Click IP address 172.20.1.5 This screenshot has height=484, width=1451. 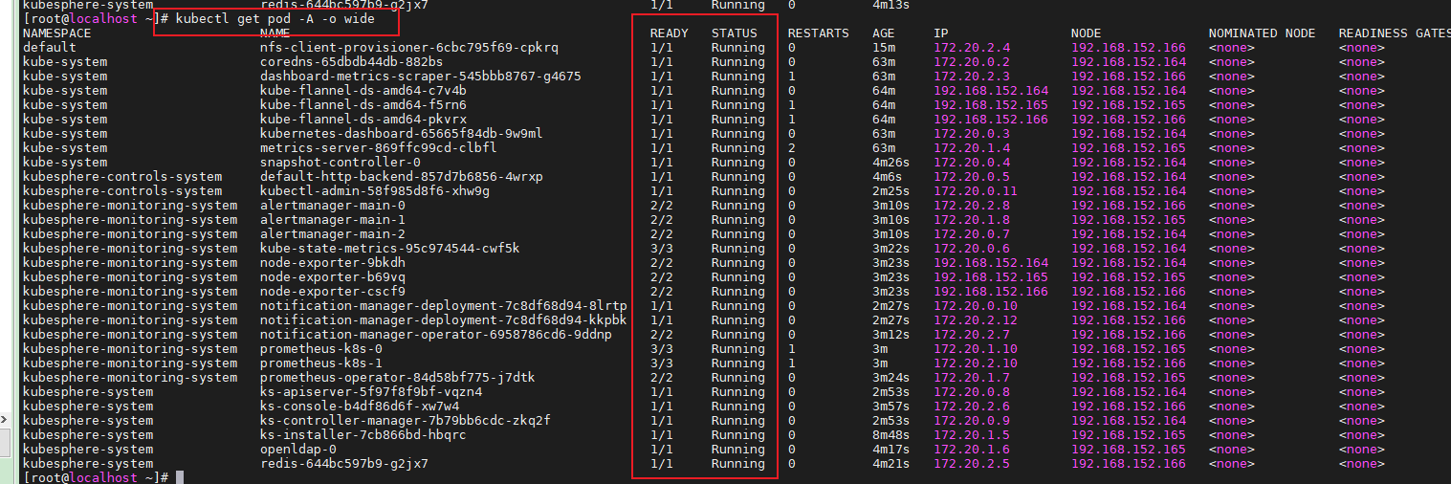972,435
